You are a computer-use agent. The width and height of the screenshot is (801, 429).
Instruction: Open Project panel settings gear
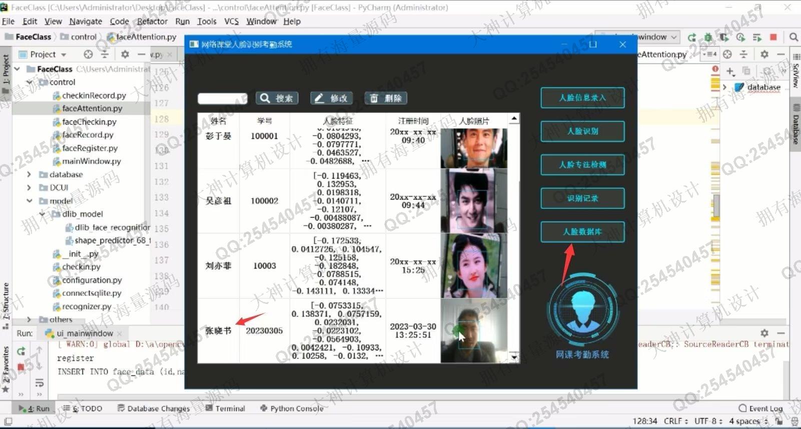[125, 54]
